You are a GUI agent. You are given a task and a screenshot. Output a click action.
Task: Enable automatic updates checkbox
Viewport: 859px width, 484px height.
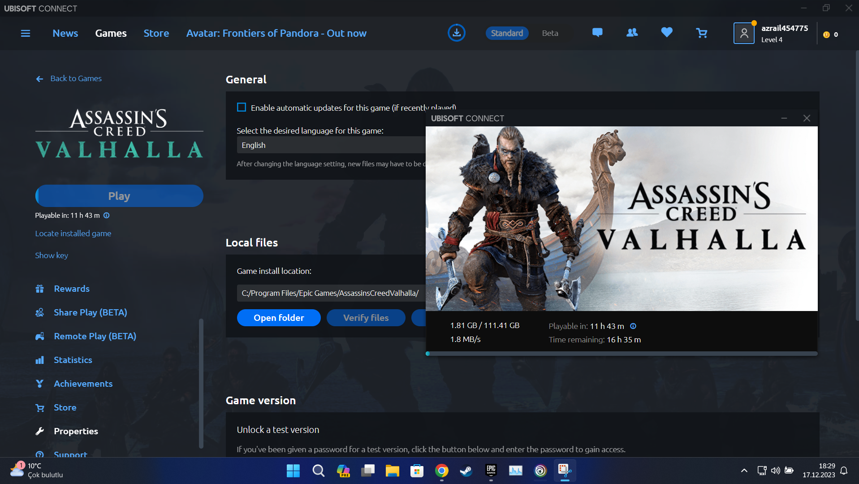pyautogui.click(x=242, y=107)
